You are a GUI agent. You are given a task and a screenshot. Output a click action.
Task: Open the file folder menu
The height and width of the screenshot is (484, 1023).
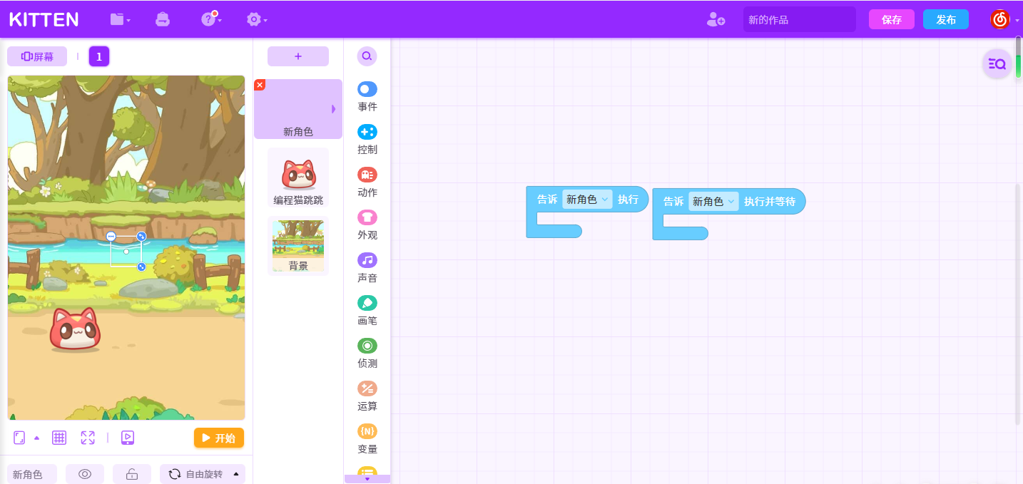click(120, 19)
